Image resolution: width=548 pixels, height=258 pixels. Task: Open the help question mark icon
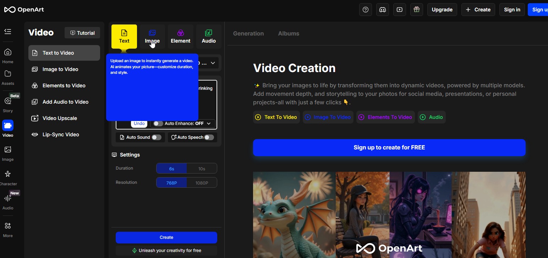click(366, 10)
